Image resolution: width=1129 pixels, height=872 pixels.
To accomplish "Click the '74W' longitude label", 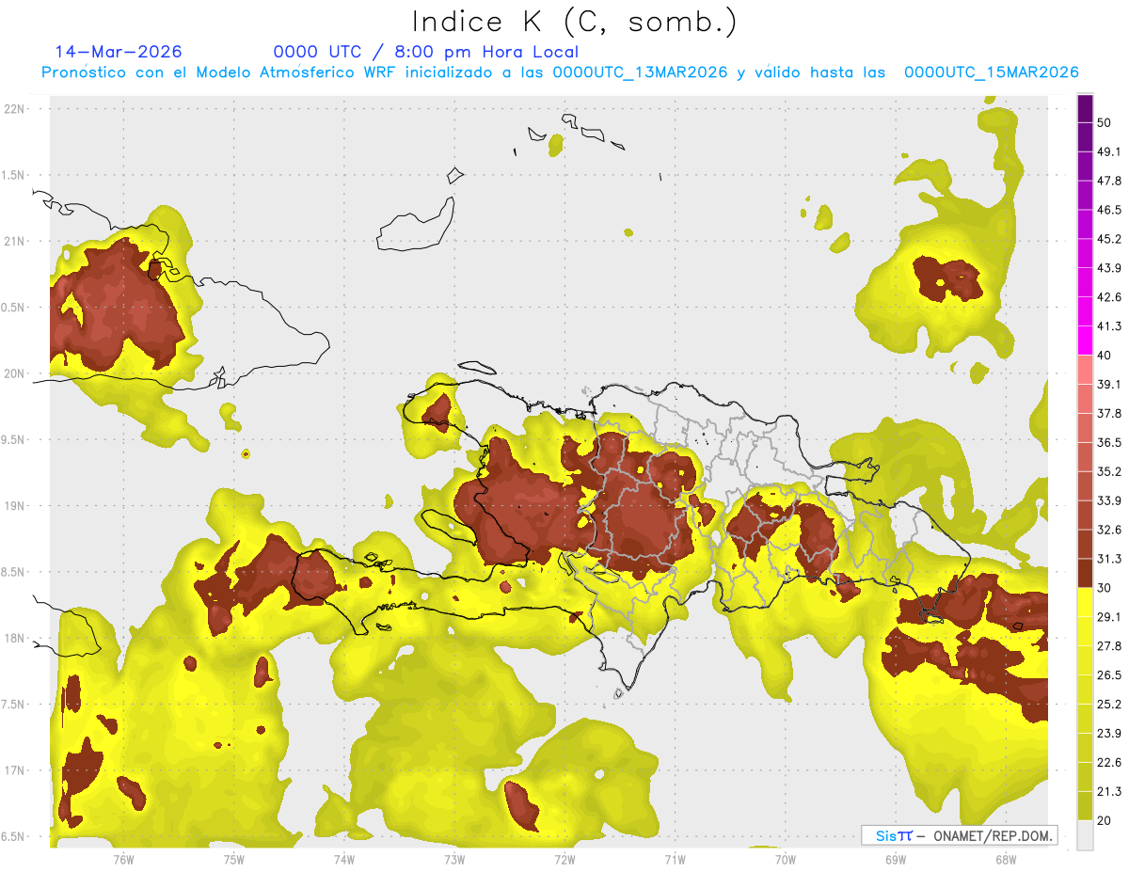I will pyautogui.click(x=343, y=859).
